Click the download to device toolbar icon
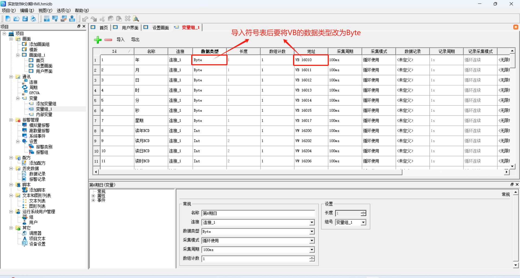Screen dimensions: 520x278 [72, 19]
